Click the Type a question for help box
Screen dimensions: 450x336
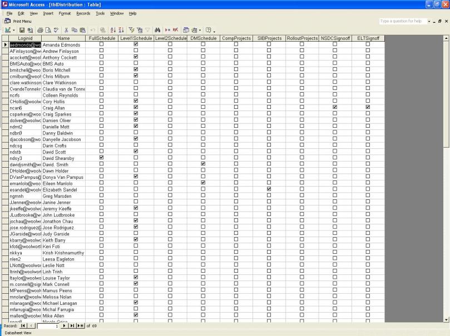(x=402, y=21)
